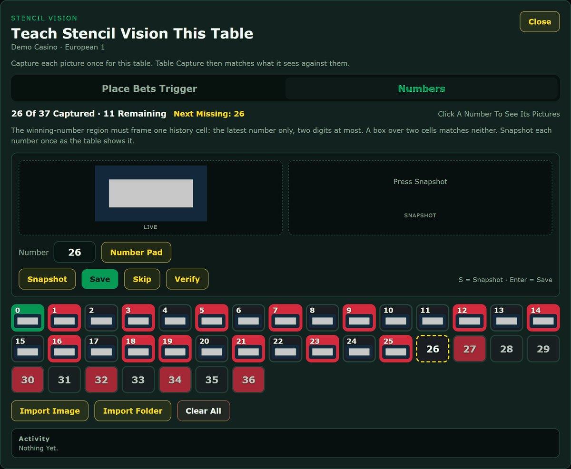Viewport: 571px width, 469px height.
Task: Select captured number 3 tile
Action: 138,318
